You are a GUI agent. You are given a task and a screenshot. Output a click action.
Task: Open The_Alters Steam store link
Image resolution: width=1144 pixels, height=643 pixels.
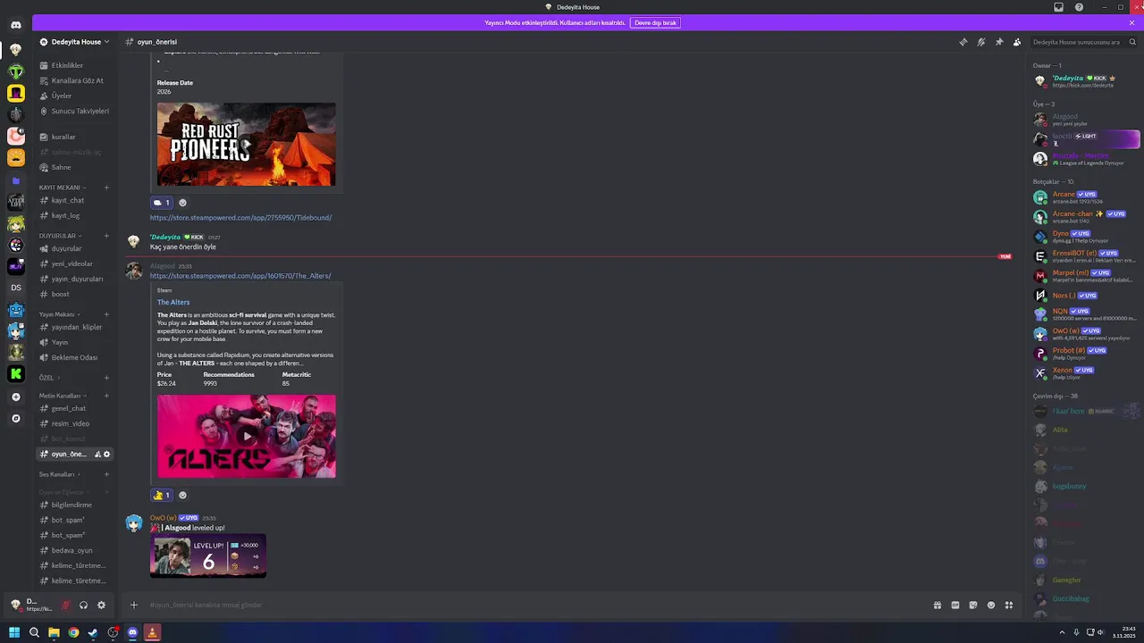pos(240,276)
